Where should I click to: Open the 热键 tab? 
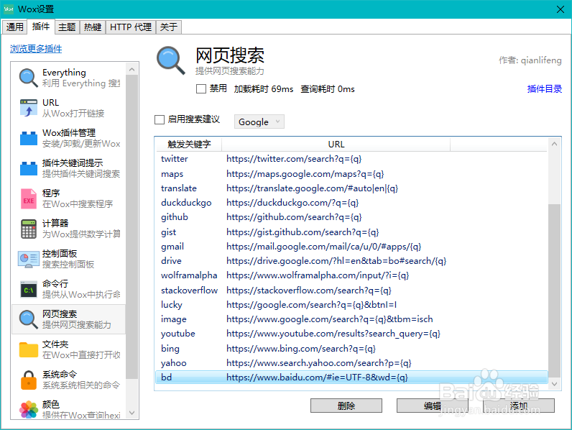tap(93, 27)
